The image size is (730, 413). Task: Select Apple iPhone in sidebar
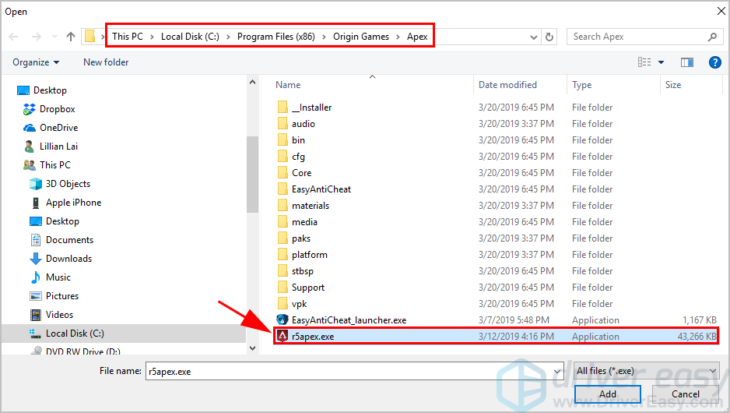point(73,203)
